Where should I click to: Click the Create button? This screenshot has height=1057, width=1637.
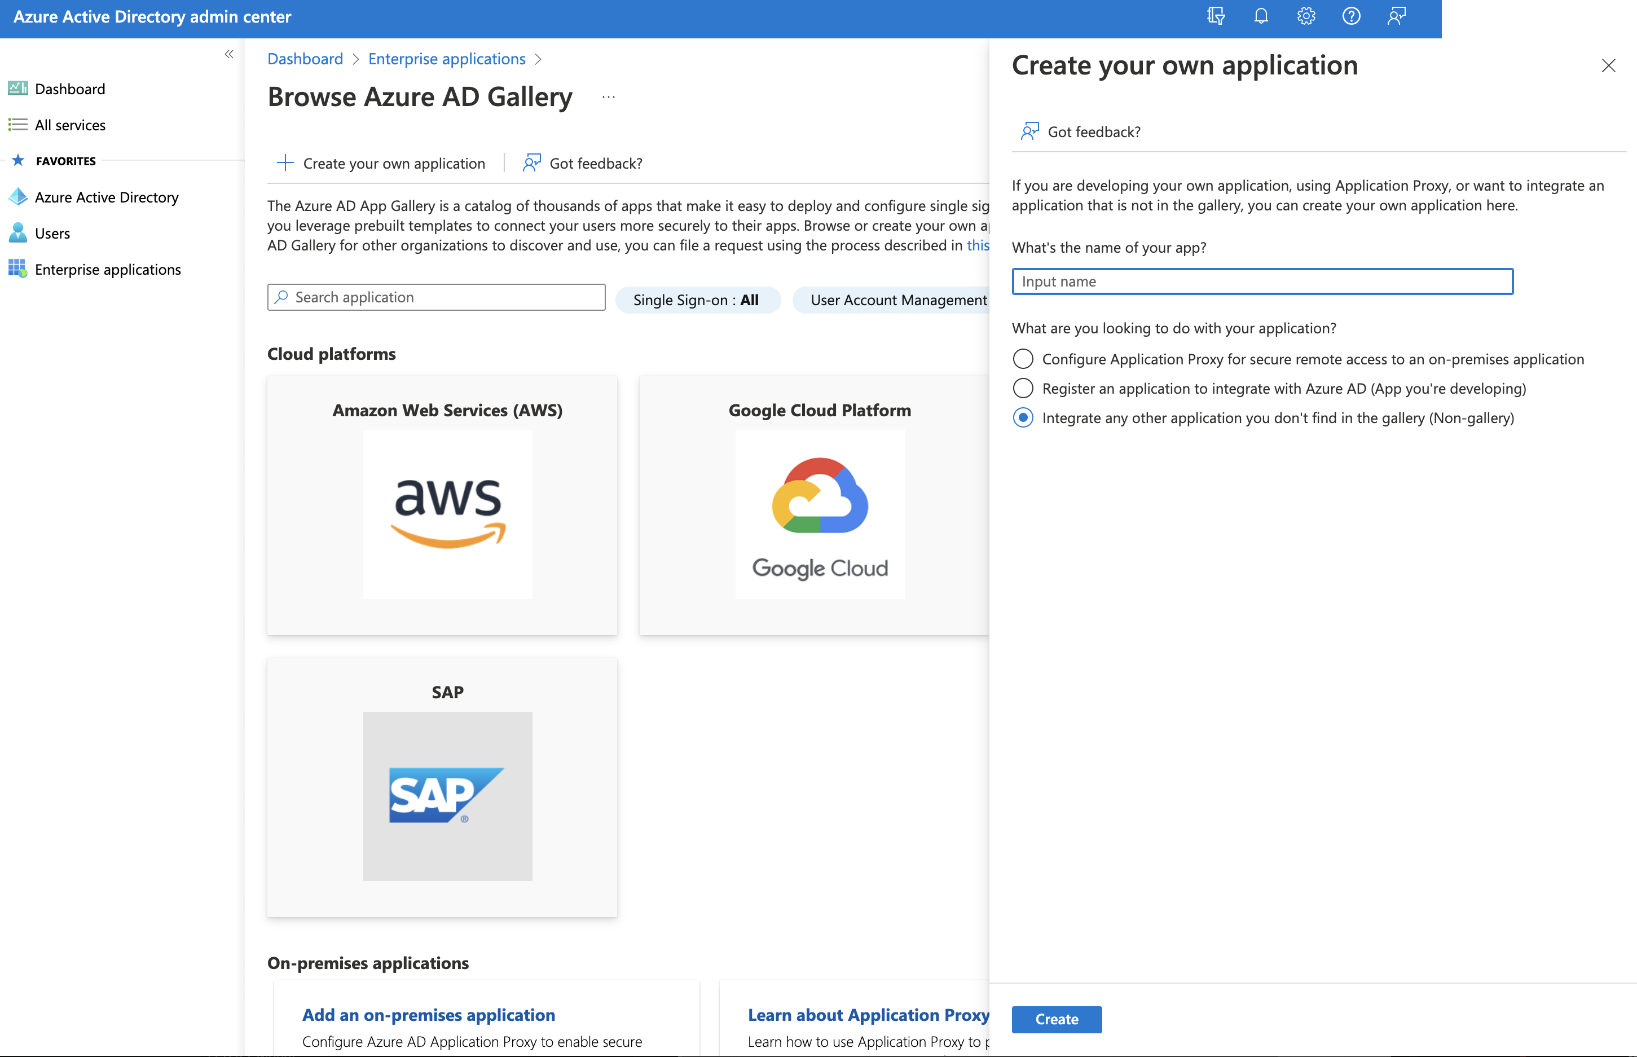1057,1019
